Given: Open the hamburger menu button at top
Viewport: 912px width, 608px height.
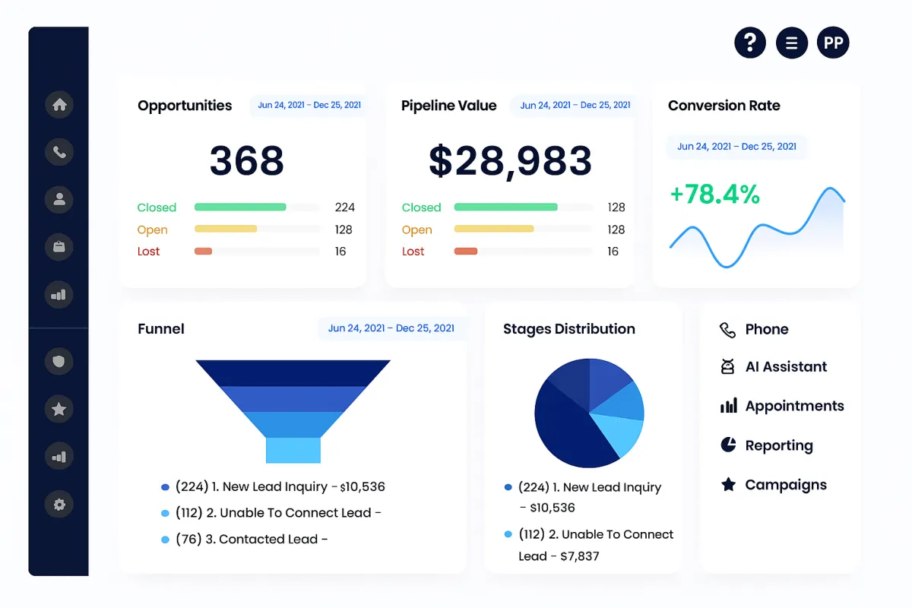Looking at the screenshot, I should [x=792, y=43].
